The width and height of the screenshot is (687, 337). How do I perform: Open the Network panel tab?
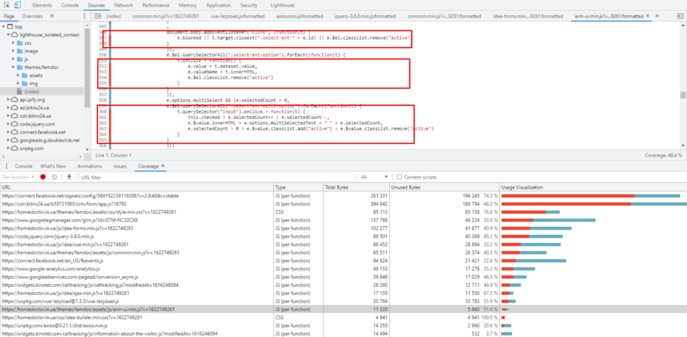[123, 5]
